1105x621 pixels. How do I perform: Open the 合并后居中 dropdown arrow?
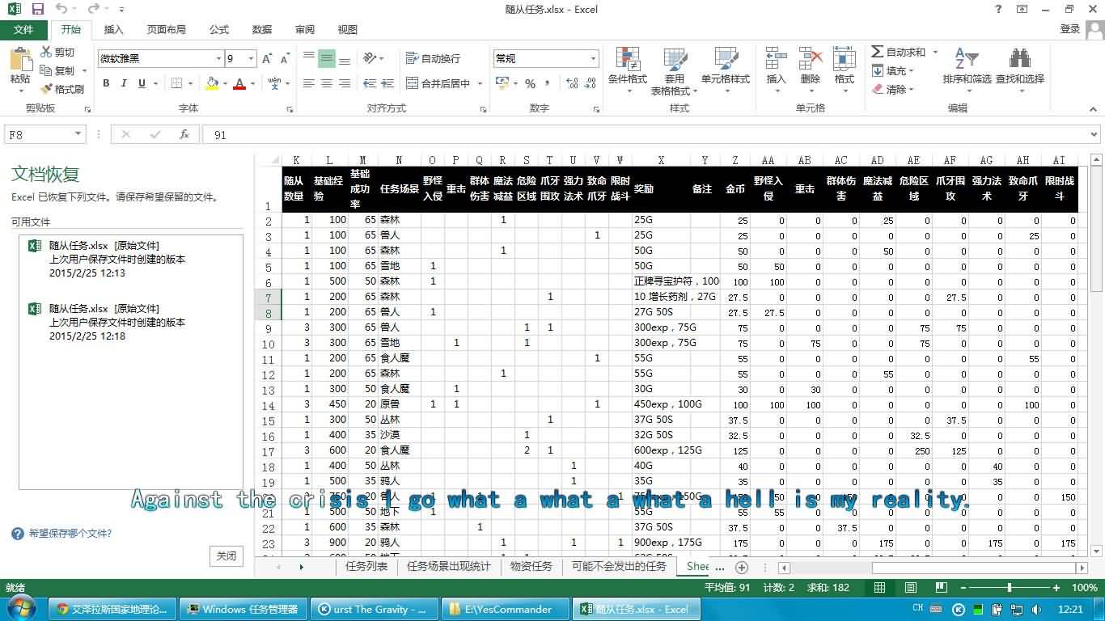(480, 83)
